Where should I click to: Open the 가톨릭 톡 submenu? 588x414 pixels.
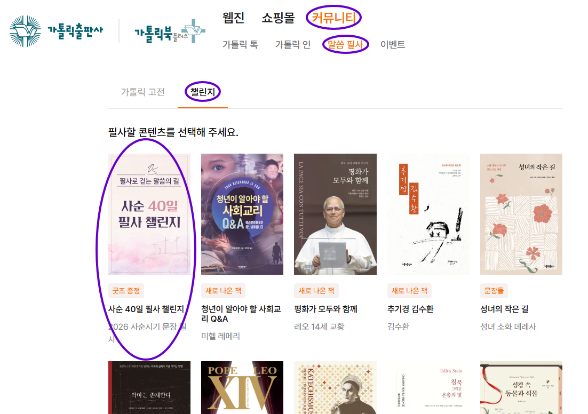tap(240, 45)
